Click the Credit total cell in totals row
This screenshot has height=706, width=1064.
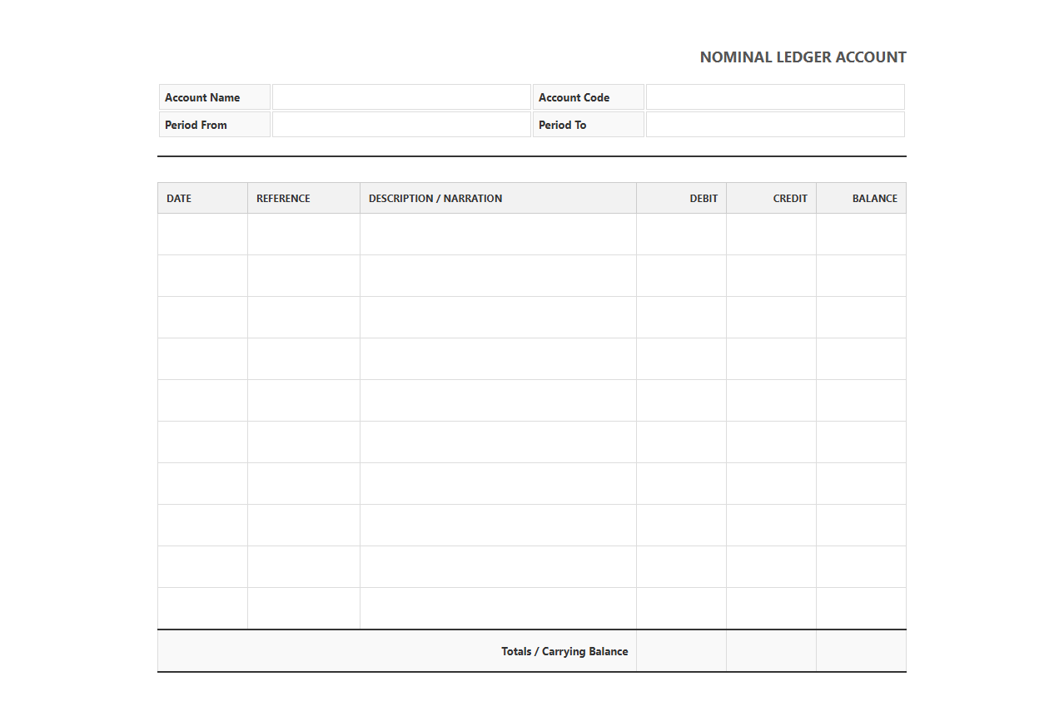click(772, 651)
